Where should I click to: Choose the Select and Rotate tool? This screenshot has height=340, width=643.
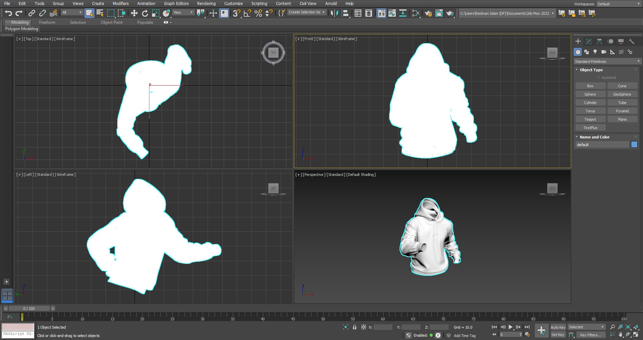(145, 13)
